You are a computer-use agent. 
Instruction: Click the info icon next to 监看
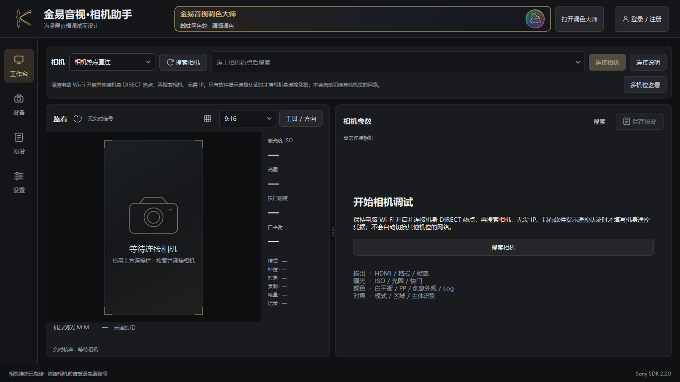tap(78, 119)
